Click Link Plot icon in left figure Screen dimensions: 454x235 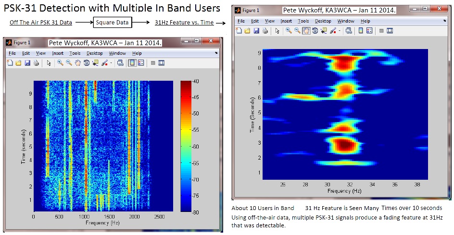pos(120,62)
